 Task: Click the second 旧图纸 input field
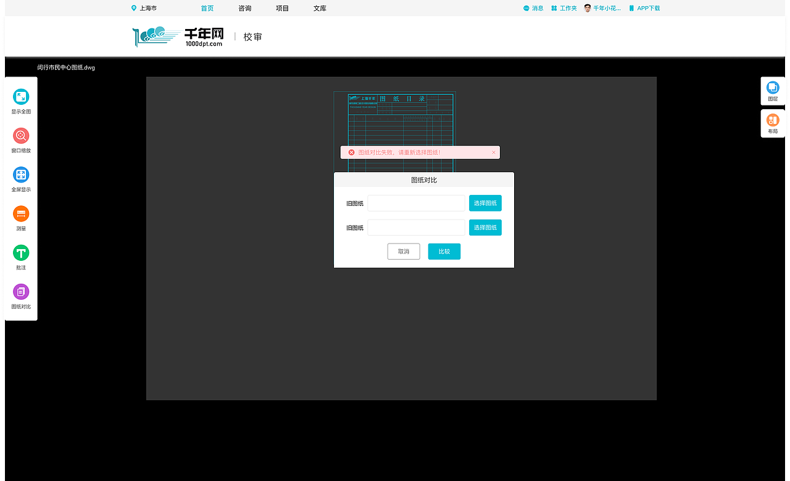416,228
